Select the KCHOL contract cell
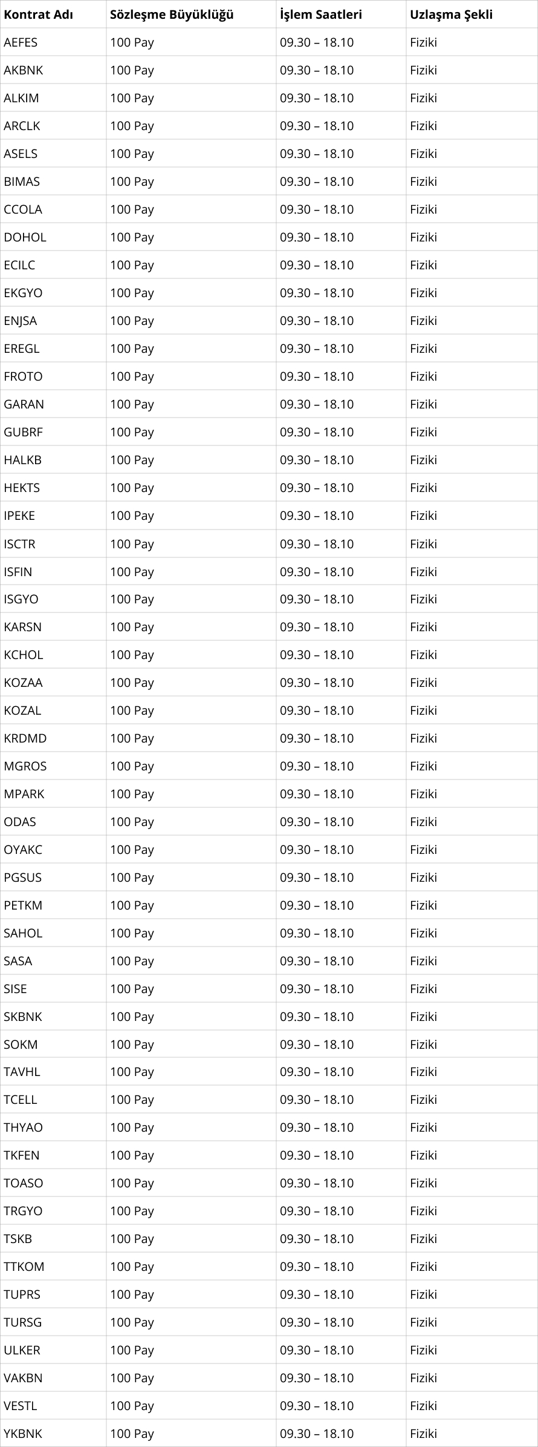This screenshot has width=538, height=1447. (53, 655)
